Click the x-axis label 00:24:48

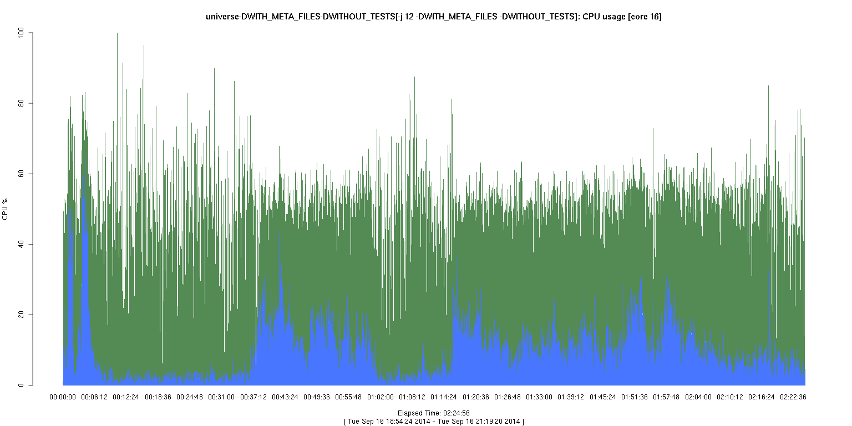pos(190,397)
